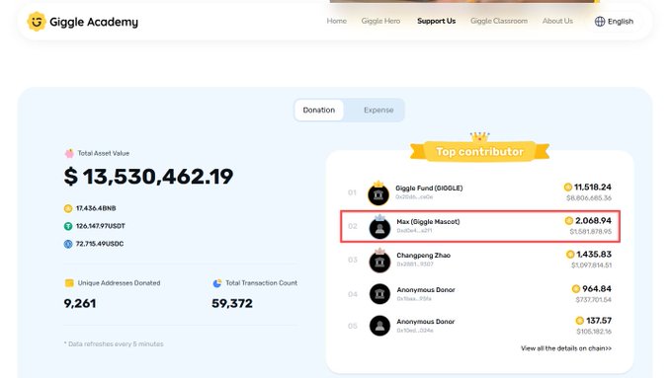This screenshot has height=378, width=672.
Task: Open the Home menu item
Action: [336, 21]
